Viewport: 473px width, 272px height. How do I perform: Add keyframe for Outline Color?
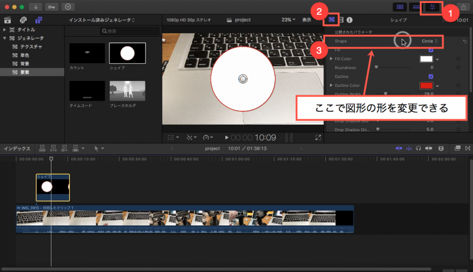458,85
